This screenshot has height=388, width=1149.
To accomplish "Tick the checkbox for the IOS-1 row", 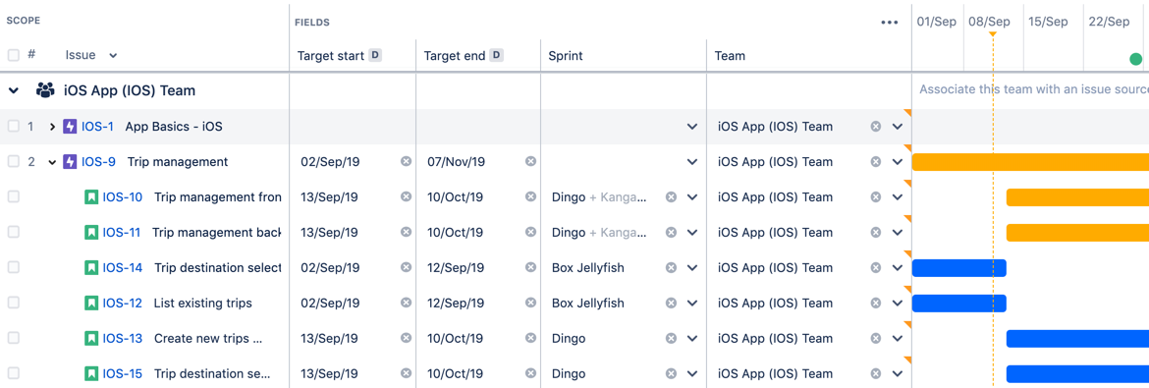I will coord(13,126).
